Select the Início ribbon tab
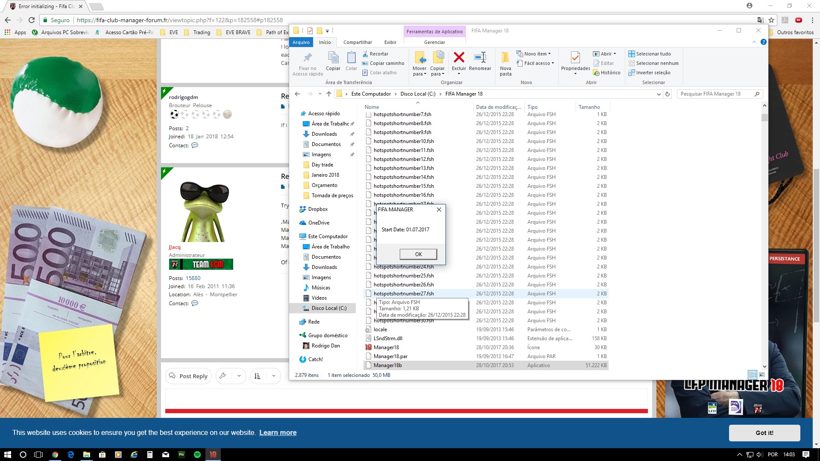The height and width of the screenshot is (461, 820). [x=325, y=42]
